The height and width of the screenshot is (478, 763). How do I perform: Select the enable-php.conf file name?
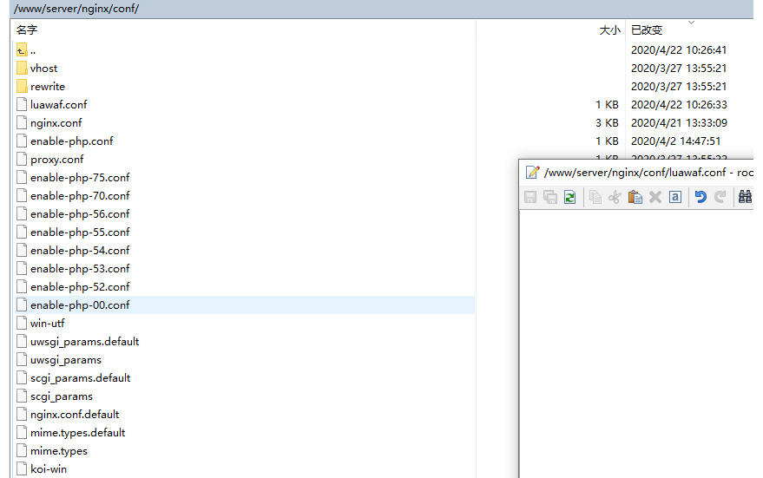(71, 141)
